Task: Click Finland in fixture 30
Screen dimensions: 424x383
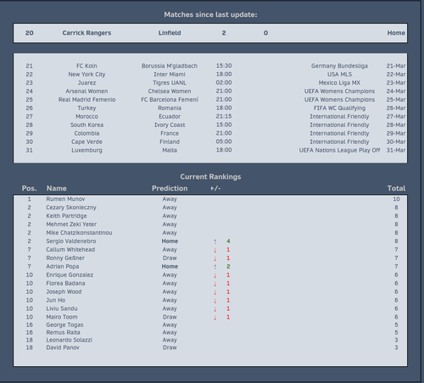Action: [170, 142]
